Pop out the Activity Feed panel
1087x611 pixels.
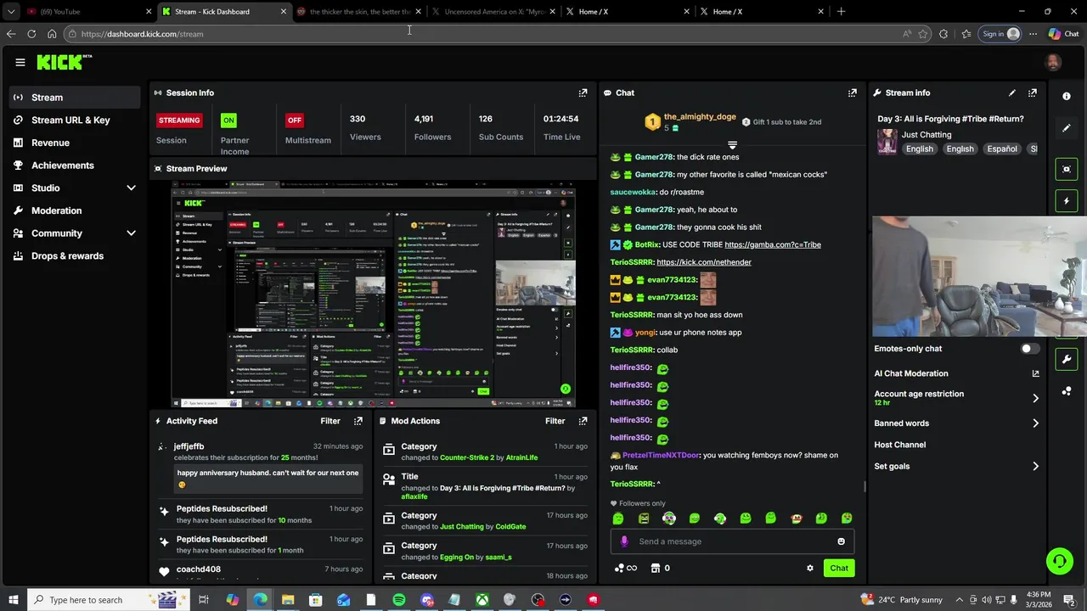pos(358,421)
